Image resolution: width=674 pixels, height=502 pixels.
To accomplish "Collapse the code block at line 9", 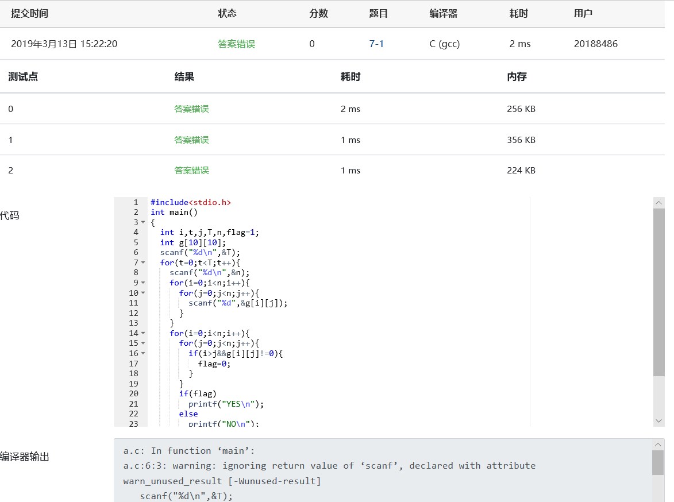I will 142,283.
